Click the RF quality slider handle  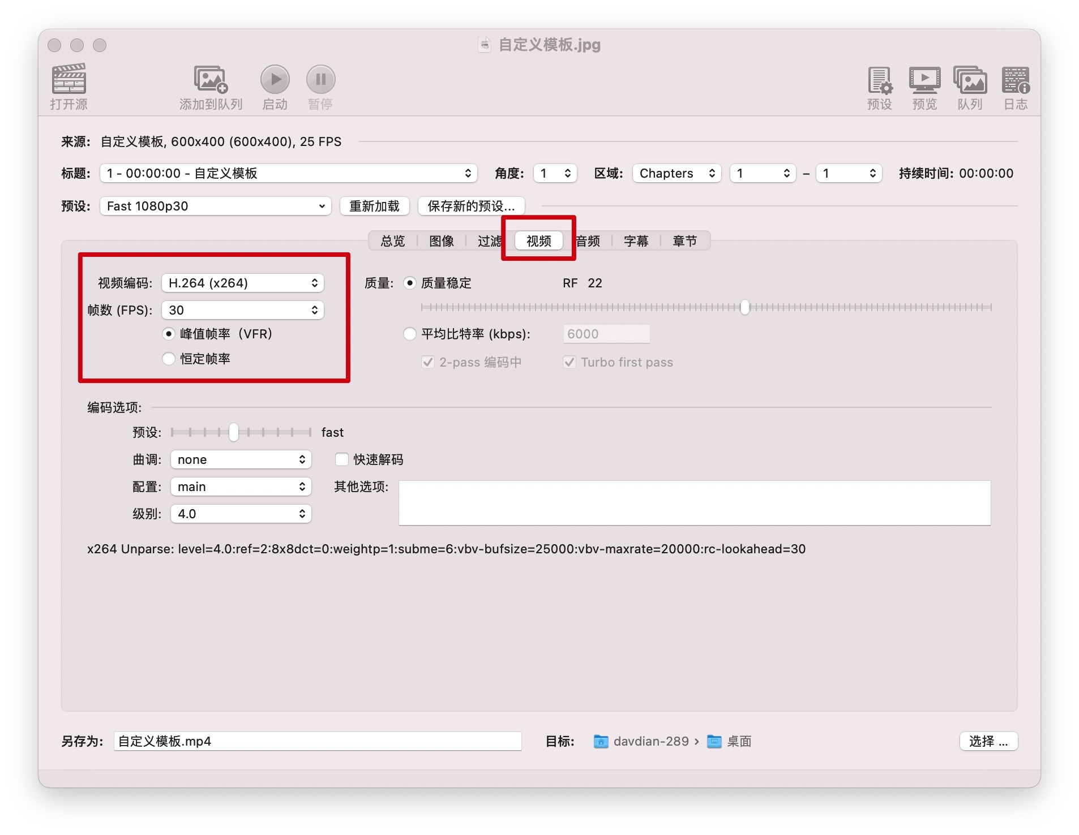pos(745,307)
